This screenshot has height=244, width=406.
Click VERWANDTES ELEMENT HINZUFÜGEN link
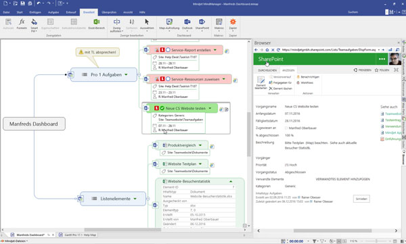(342, 179)
